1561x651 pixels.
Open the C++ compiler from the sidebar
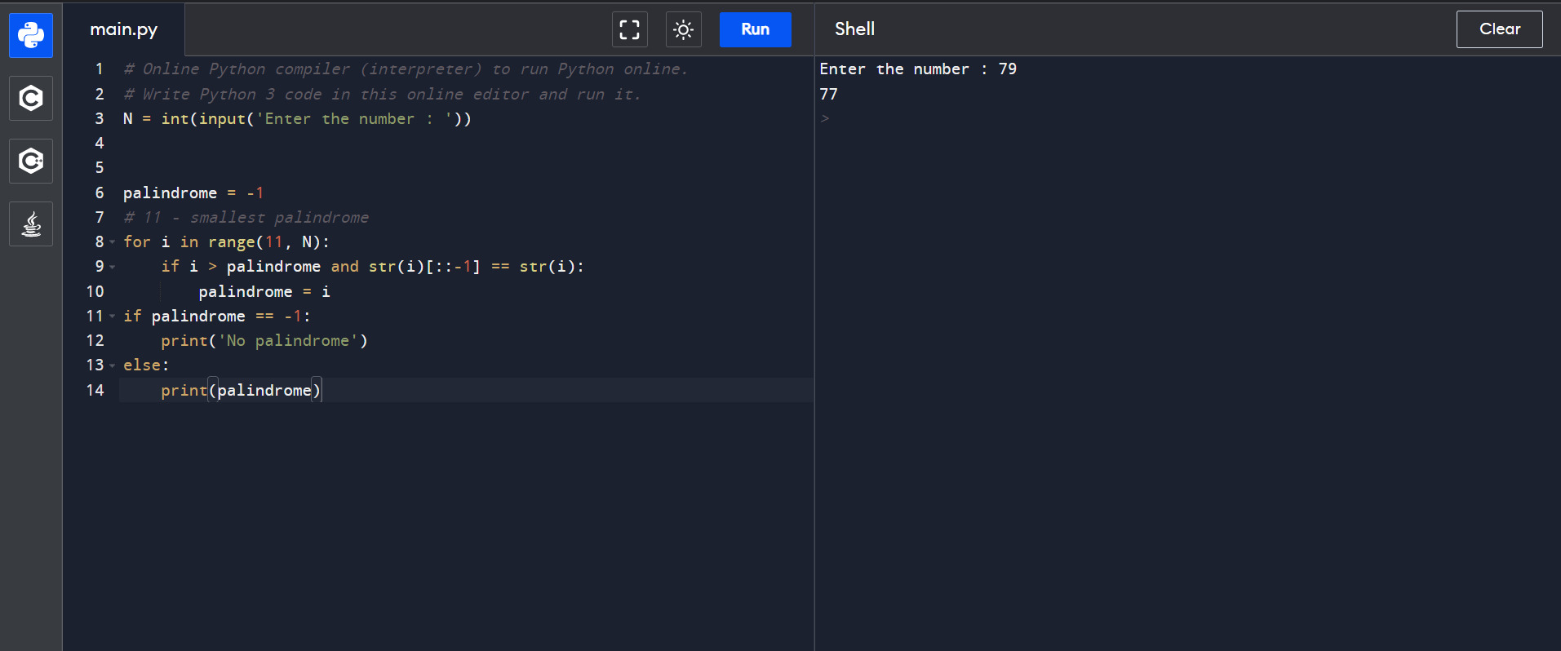coord(31,161)
